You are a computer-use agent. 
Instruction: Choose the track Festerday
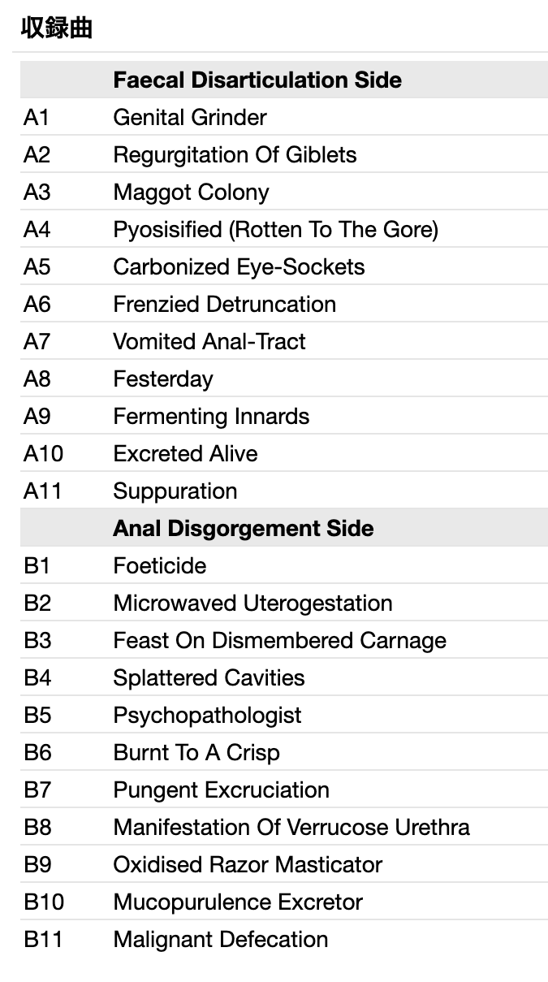pyautogui.click(x=163, y=379)
